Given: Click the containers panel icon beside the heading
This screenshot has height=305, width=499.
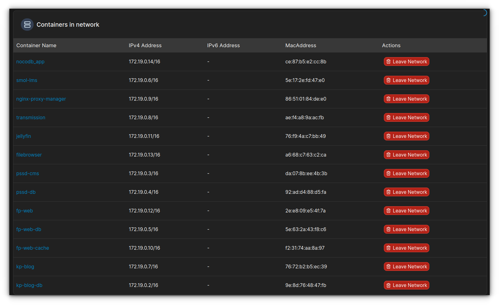Looking at the screenshot, I should 27,25.
